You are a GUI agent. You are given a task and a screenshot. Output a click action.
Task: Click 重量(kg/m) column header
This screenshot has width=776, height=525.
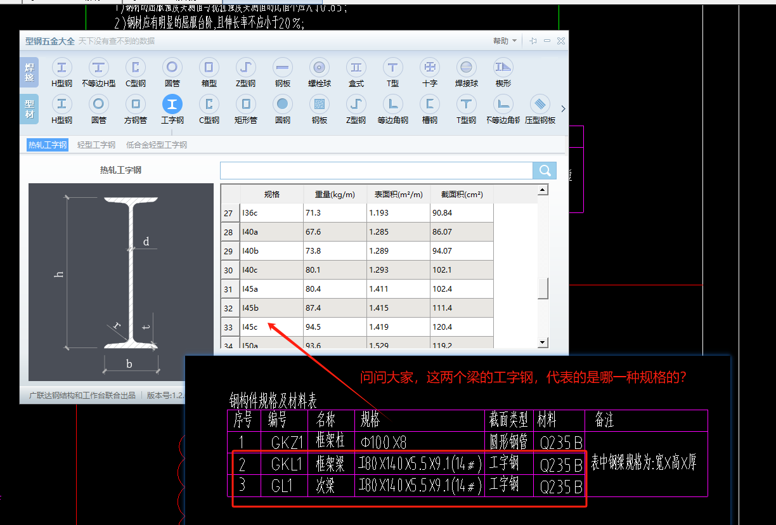pyautogui.click(x=335, y=195)
